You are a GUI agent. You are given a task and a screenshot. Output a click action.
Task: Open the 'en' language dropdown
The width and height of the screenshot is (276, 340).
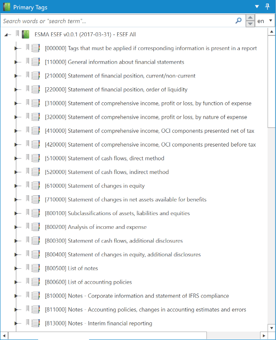(x=265, y=21)
